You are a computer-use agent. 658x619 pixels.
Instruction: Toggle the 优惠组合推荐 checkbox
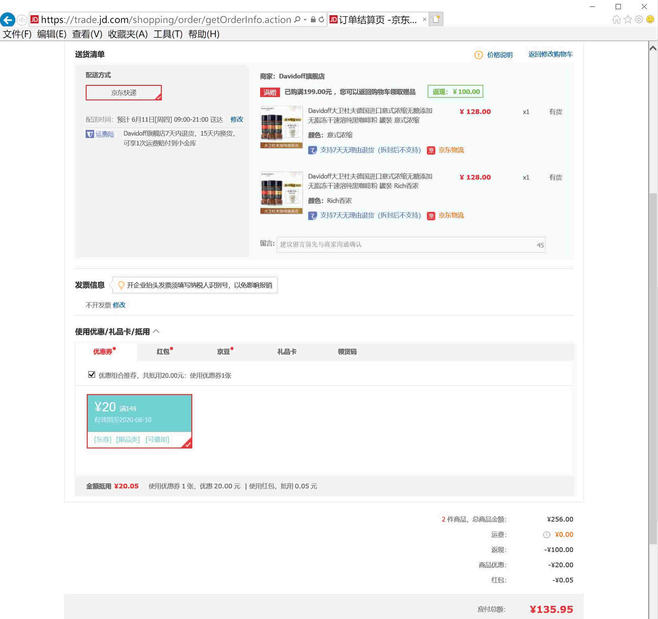[91, 374]
